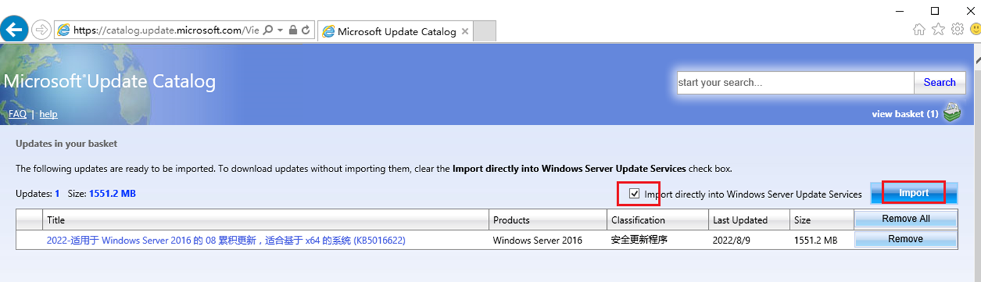Click the 'start your search' input field

(x=795, y=83)
